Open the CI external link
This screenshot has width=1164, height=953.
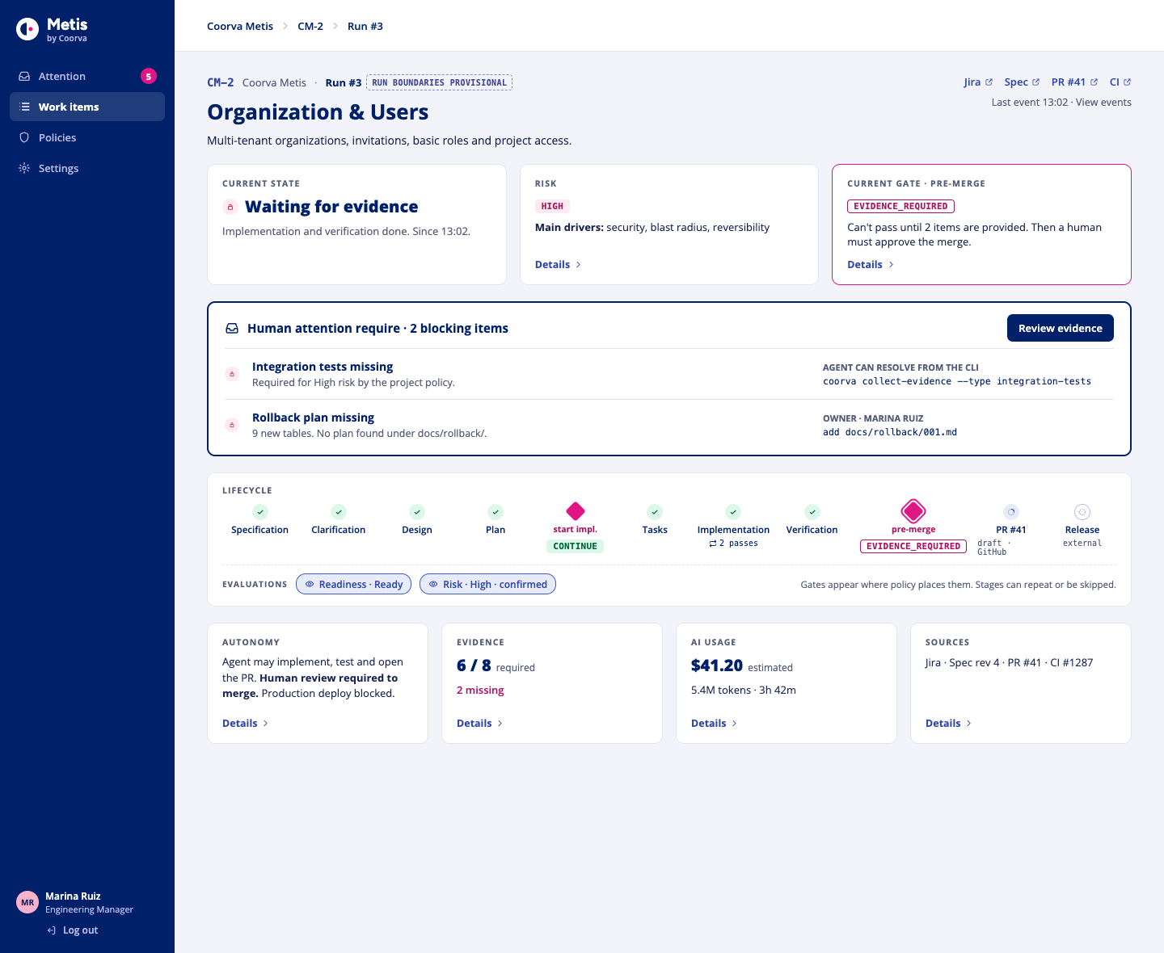(x=1120, y=82)
